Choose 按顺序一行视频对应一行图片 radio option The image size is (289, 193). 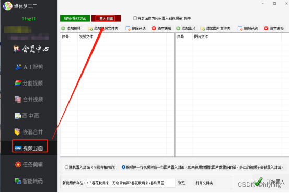[x=123, y=167]
